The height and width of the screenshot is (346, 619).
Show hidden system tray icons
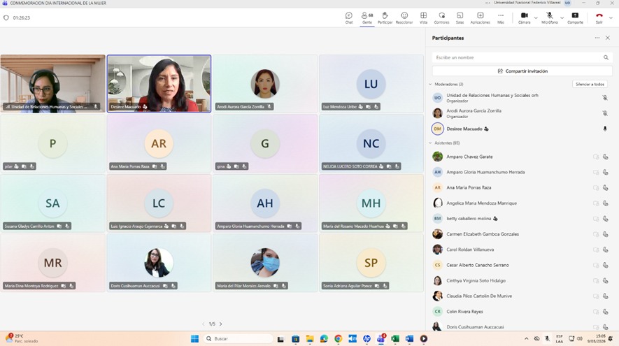(526, 338)
